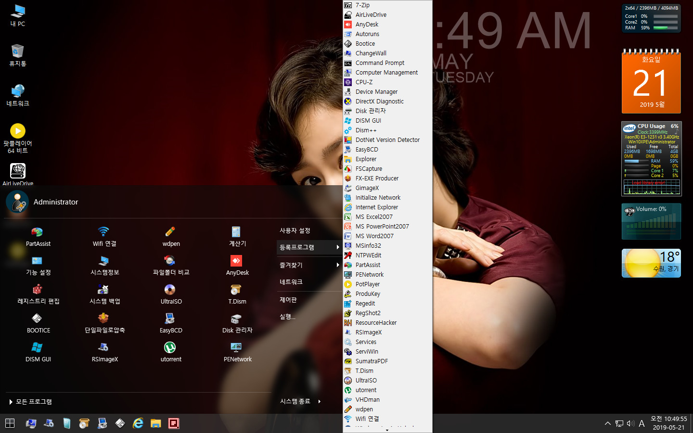Open calendar gadget showing 21
The height and width of the screenshot is (433, 693).
651,81
